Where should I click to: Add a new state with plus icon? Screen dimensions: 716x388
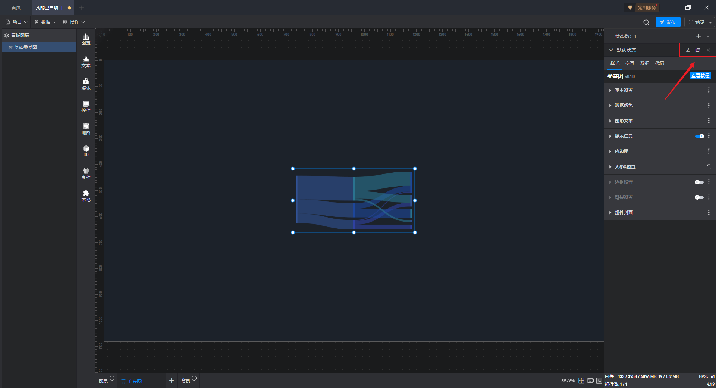pyautogui.click(x=698, y=36)
